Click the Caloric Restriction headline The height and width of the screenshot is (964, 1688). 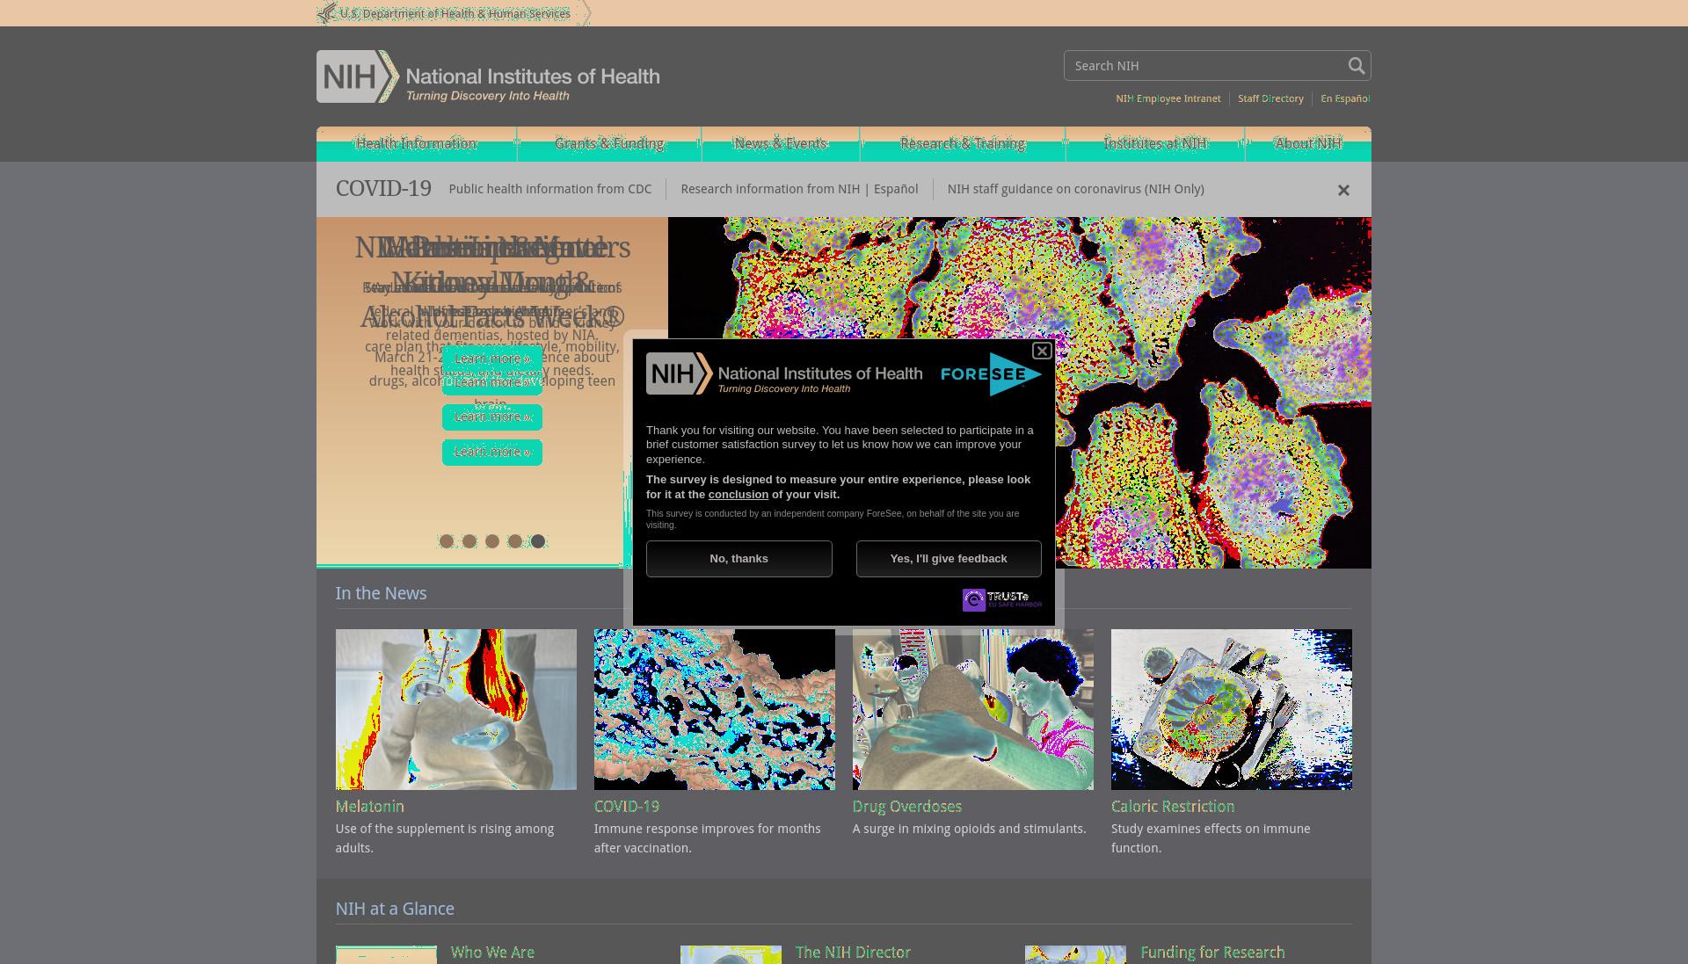(x=1173, y=807)
